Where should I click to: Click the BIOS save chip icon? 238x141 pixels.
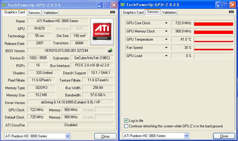[110, 51]
